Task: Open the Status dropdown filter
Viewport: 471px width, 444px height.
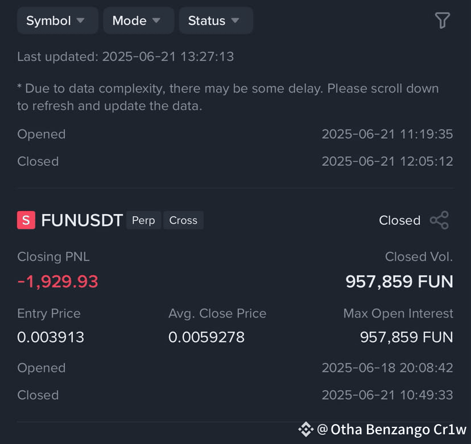Action: click(216, 20)
